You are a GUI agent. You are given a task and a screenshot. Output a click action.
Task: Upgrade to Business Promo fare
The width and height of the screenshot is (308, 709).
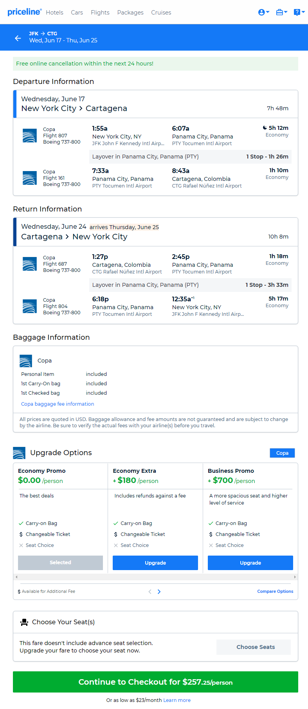point(250,563)
